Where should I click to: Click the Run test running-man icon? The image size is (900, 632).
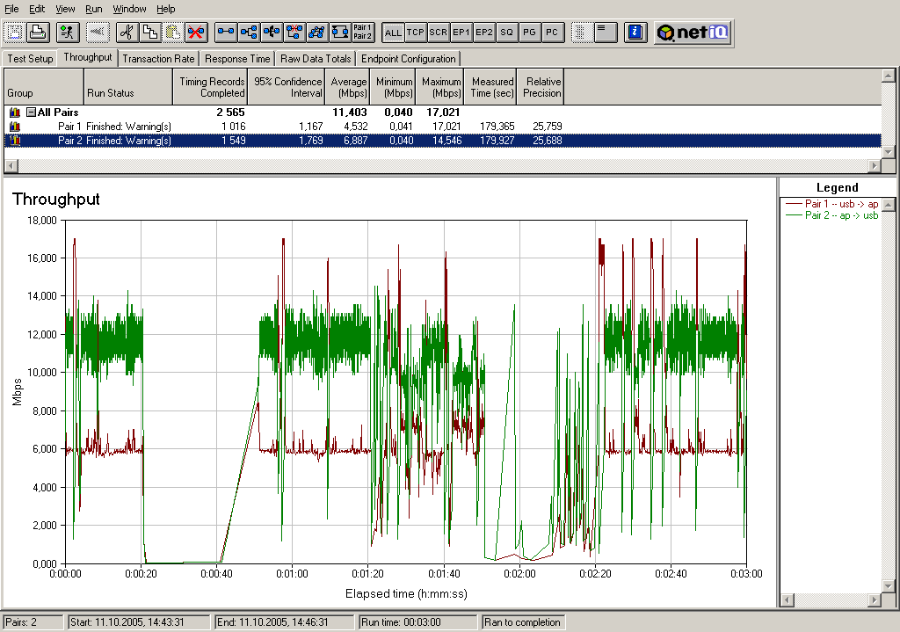[x=67, y=33]
